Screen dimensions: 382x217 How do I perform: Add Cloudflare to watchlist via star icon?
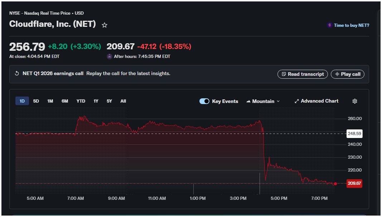click(x=105, y=25)
